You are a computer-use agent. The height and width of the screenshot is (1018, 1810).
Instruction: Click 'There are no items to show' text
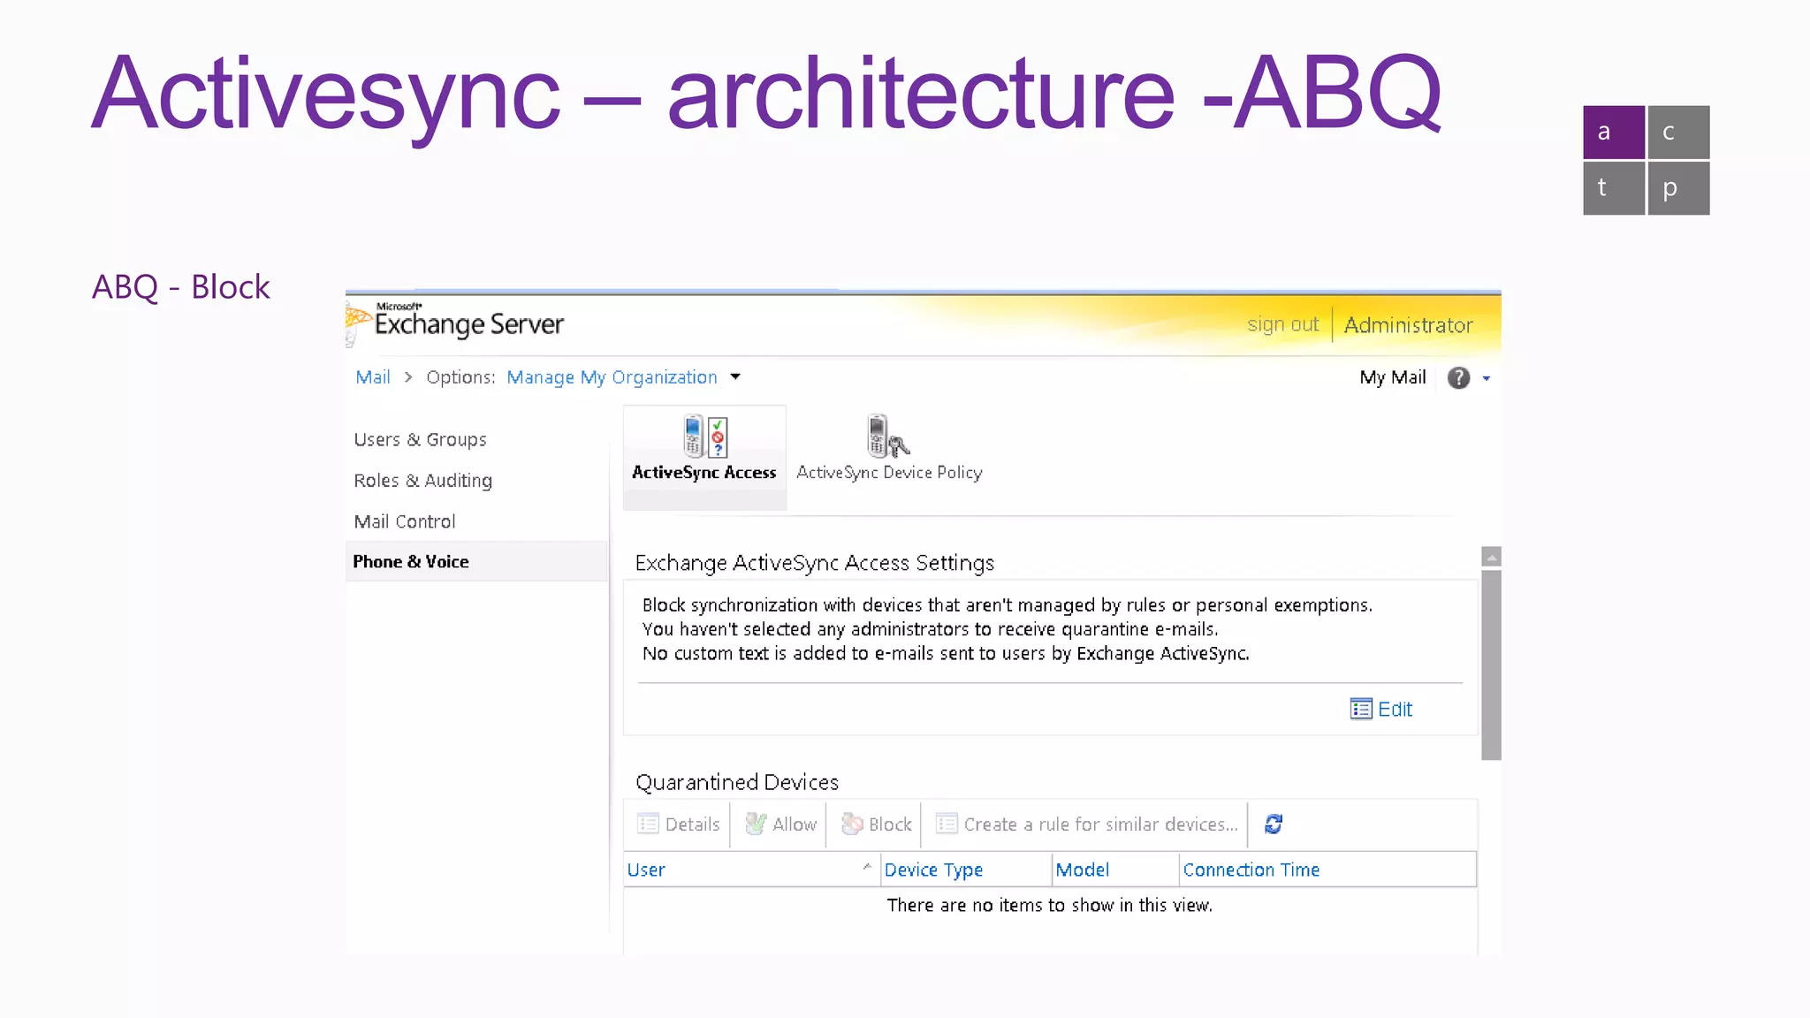pyautogui.click(x=1050, y=905)
